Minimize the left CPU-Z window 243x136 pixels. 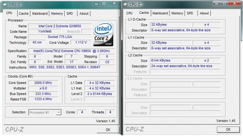[97, 4]
